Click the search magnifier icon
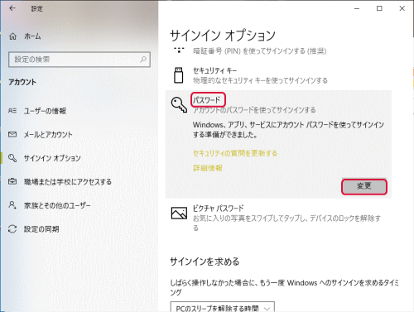The width and height of the screenshot is (414, 312). pos(143,60)
